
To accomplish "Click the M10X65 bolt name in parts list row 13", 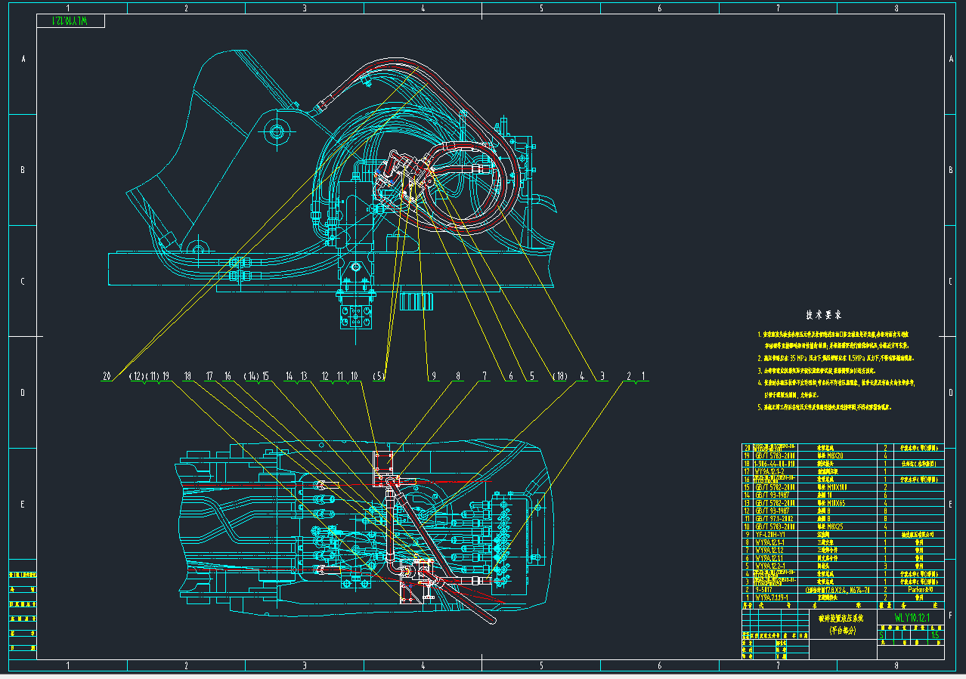I will (x=831, y=503).
